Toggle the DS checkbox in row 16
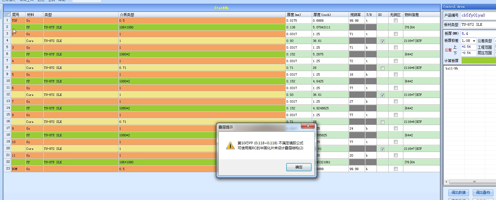This screenshot has height=200, width=496. click(x=382, y=122)
